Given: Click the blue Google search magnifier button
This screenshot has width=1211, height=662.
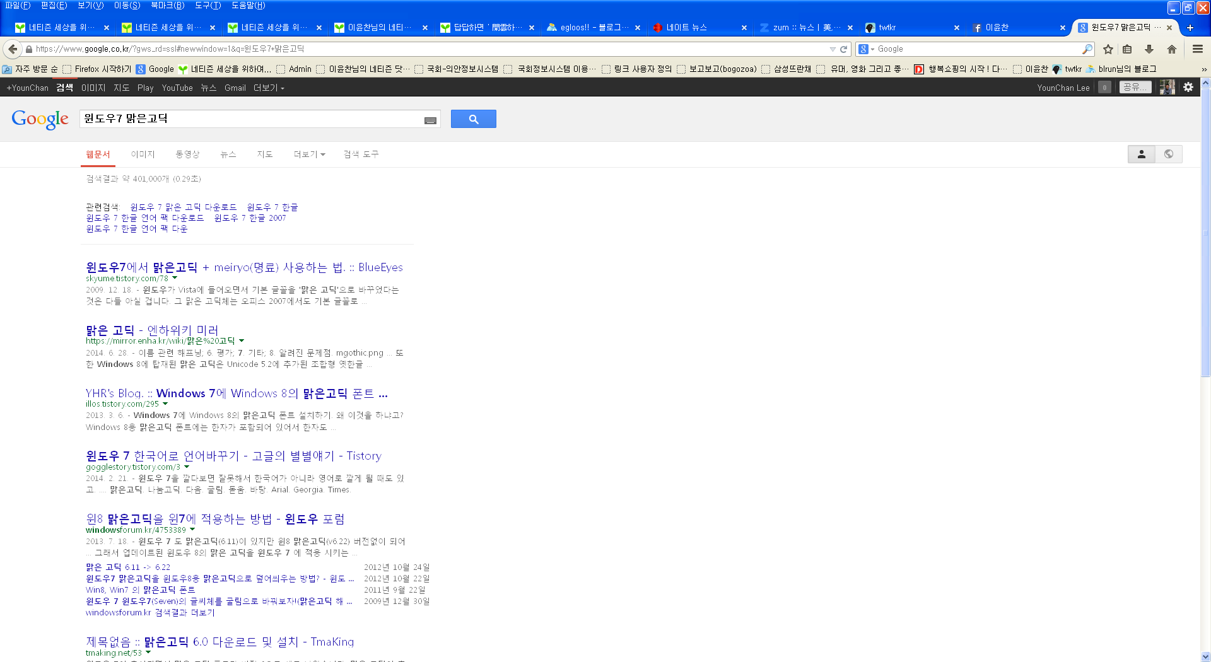Looking at the screenshot, I should [x=473, y=119].
